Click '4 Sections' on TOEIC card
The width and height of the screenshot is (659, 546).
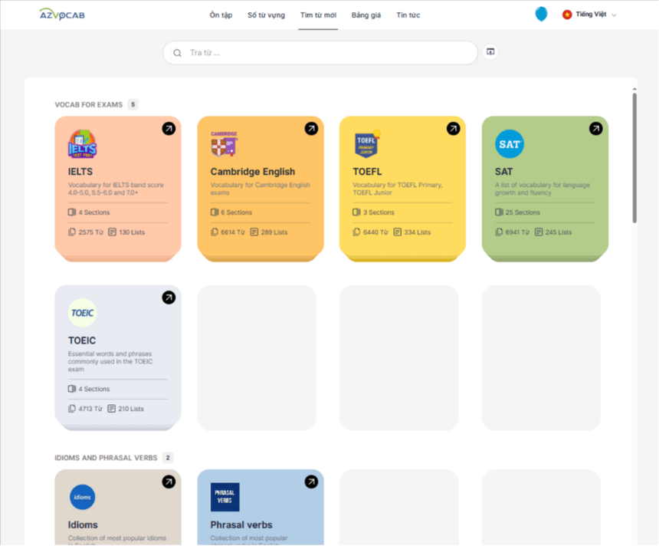tap(93, 389)
